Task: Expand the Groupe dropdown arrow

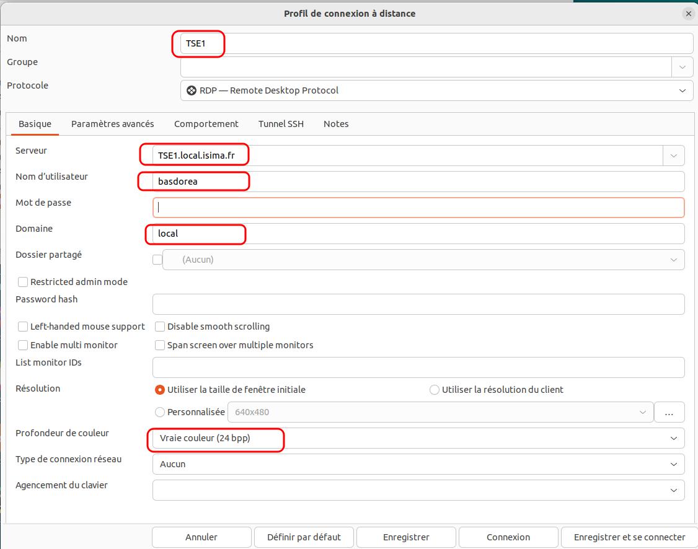Action: pyautogui.click(x=682, y=67)
